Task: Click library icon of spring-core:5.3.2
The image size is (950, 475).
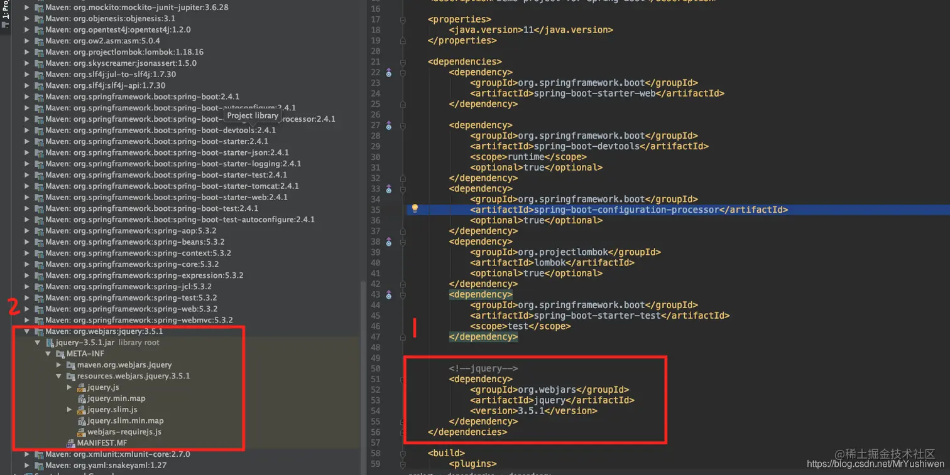Action: click(39, 264)
